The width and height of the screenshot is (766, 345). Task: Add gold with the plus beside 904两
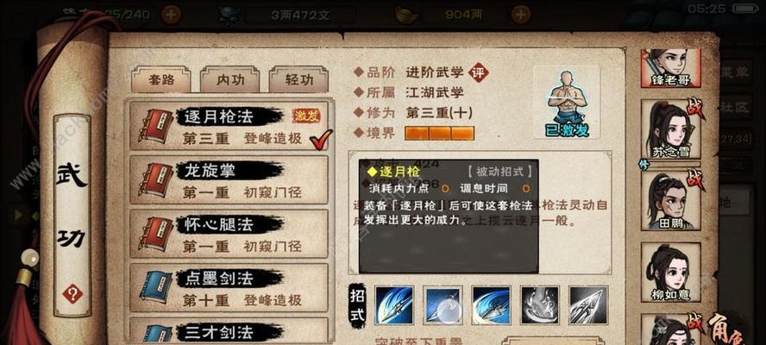point(521,14)
